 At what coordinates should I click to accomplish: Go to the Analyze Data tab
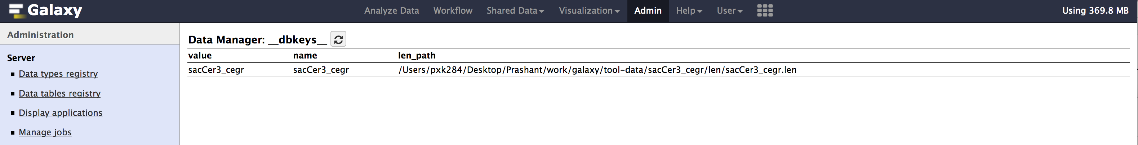click(391, 10)
